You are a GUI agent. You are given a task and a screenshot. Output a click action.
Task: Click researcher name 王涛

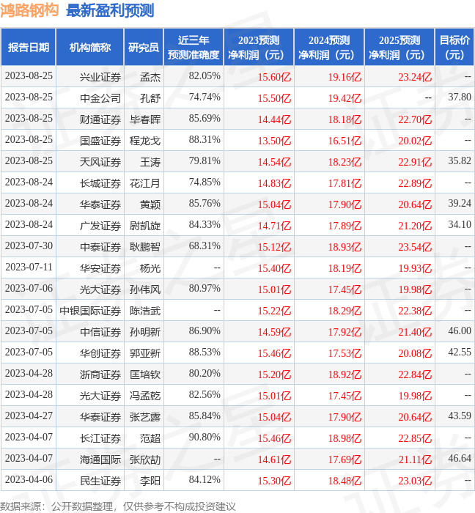pos(150,162)
